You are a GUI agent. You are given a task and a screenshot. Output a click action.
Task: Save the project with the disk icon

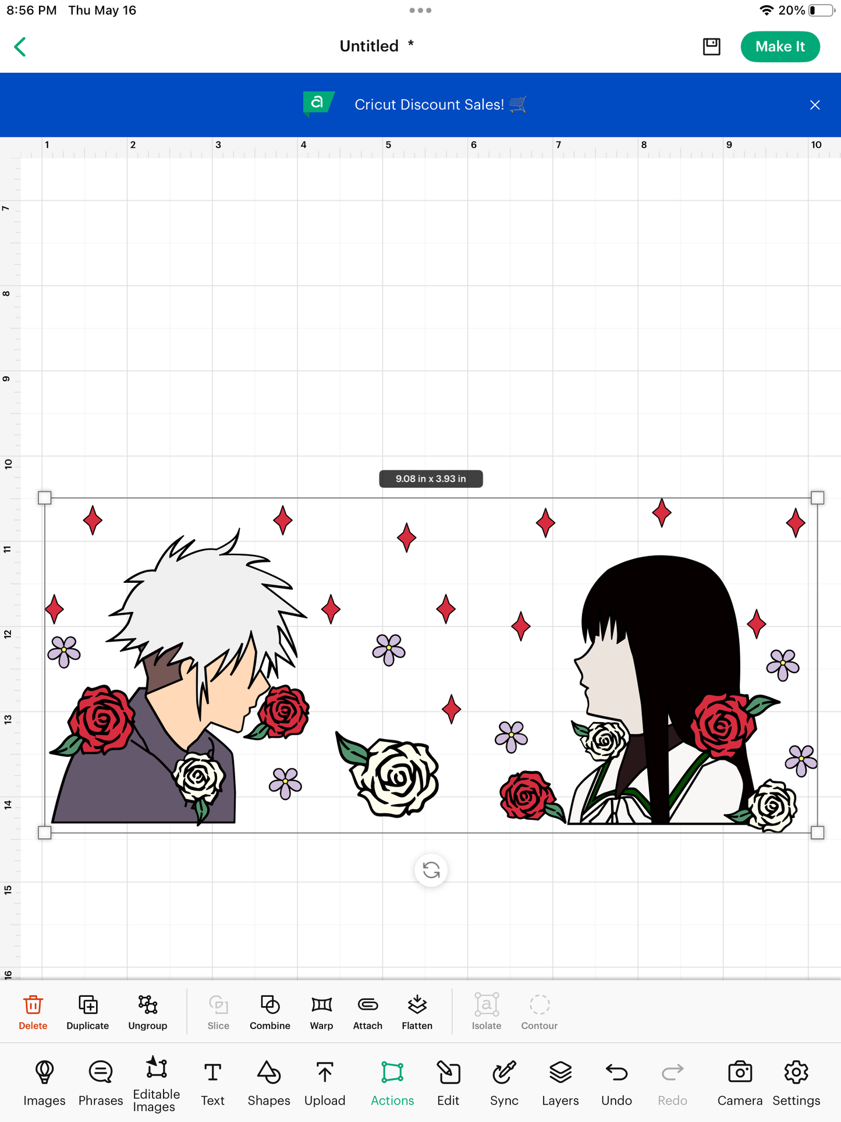click(711, 47)
